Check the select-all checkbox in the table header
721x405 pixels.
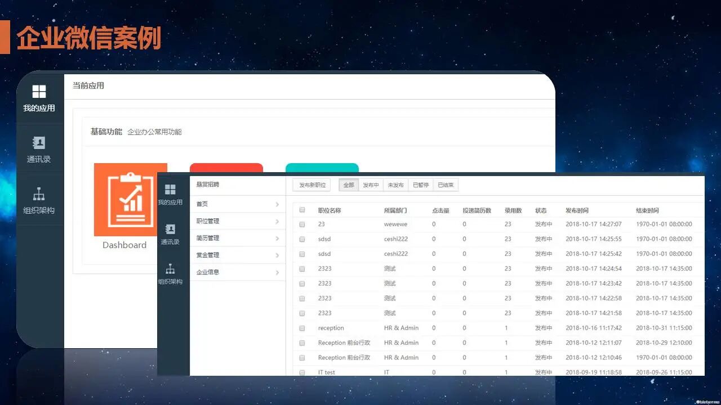pyautogui.click(x=301, y=210)
